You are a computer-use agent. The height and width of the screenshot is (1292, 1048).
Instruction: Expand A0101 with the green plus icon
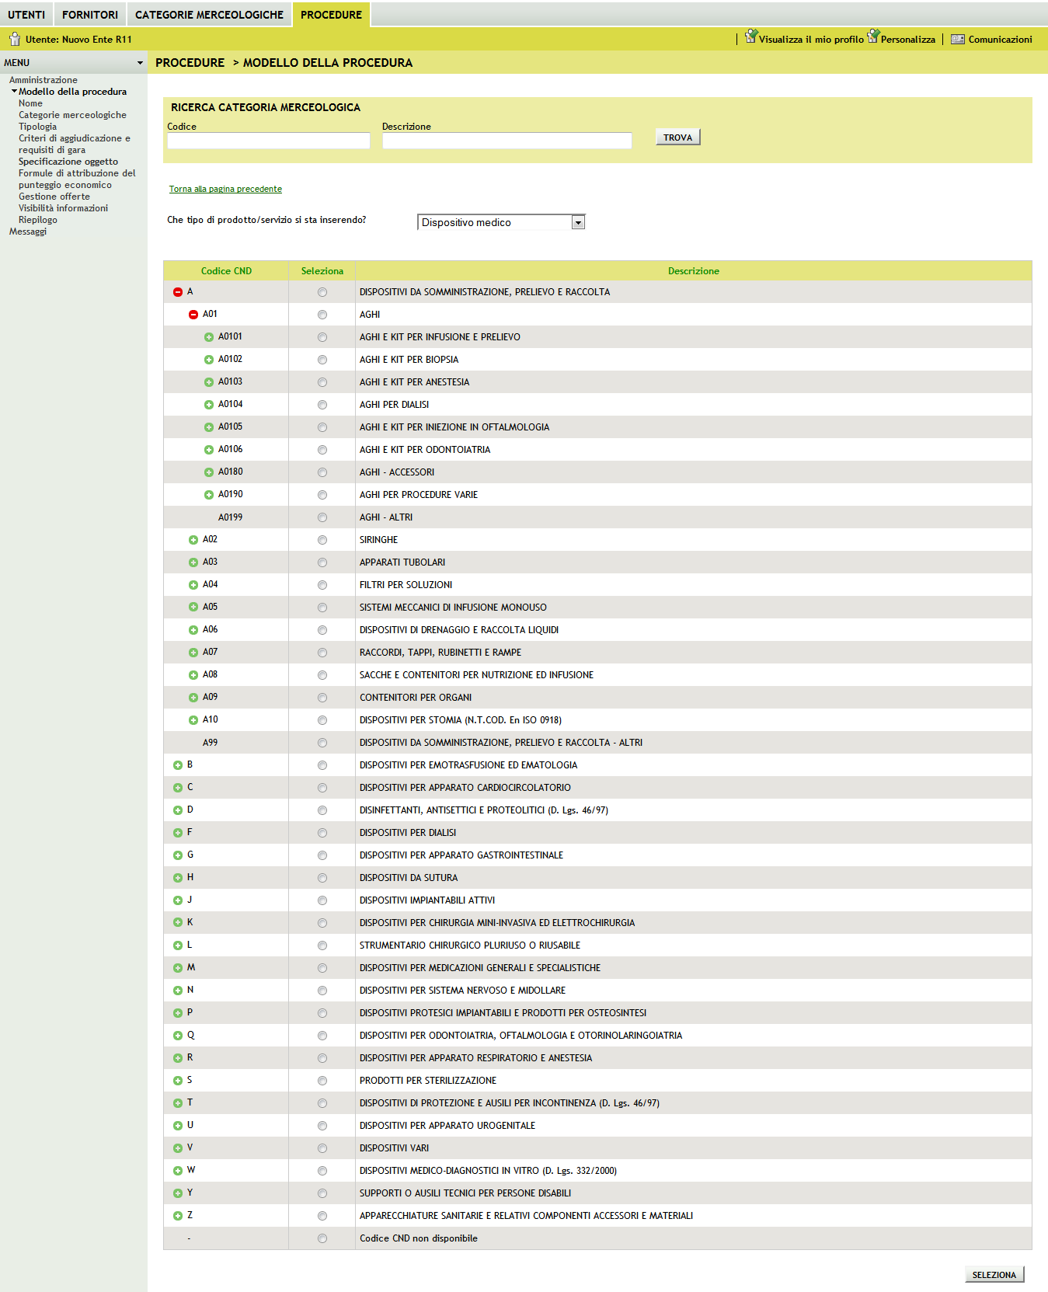(209, 337)
